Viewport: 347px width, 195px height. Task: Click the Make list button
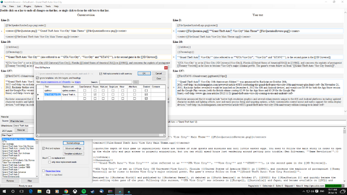(21, 130)
